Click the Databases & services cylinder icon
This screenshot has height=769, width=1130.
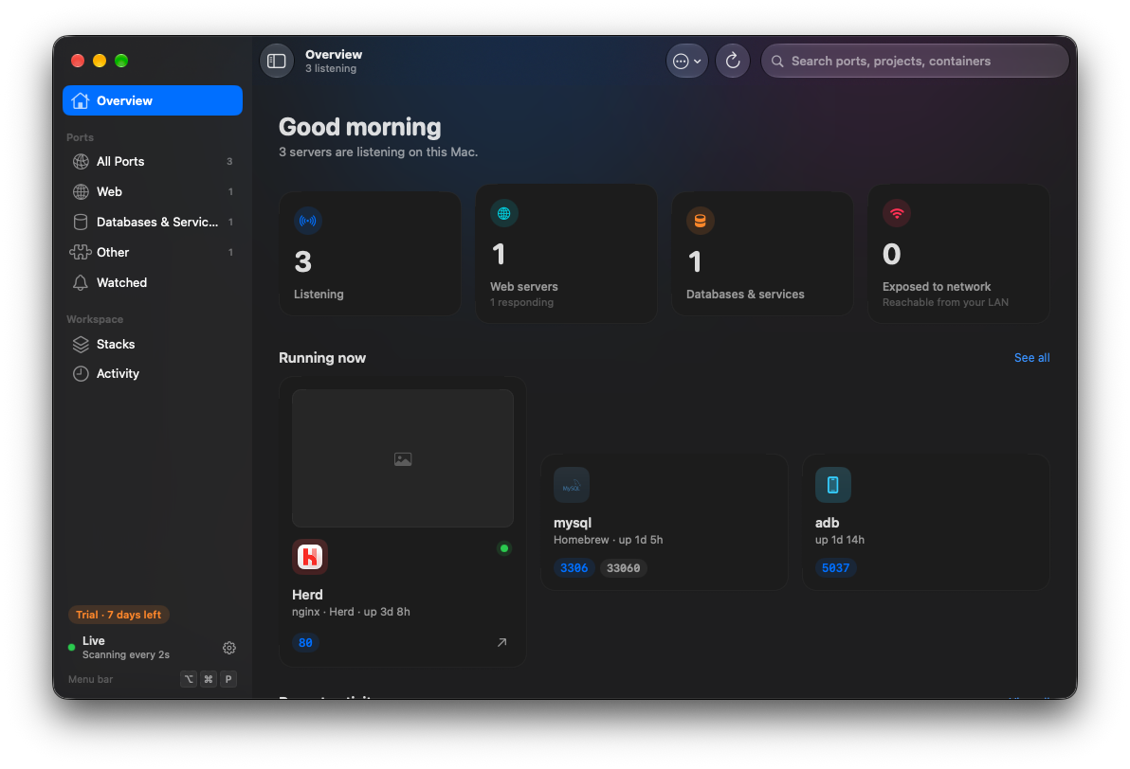click(700, 221)
